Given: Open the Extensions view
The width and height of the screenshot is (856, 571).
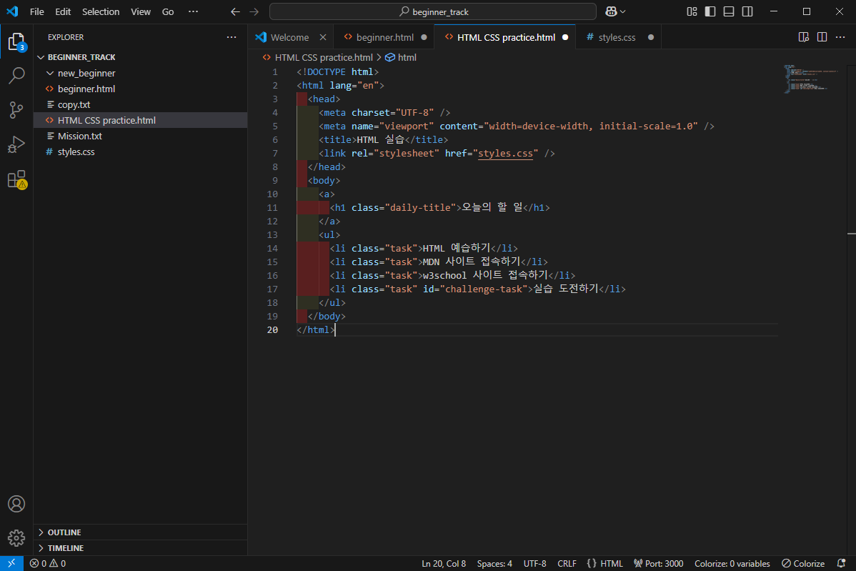Looking at the screenshot, I should coord(16,179).
